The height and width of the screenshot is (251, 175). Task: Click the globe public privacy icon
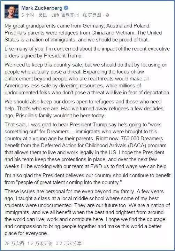click(107, 15)
